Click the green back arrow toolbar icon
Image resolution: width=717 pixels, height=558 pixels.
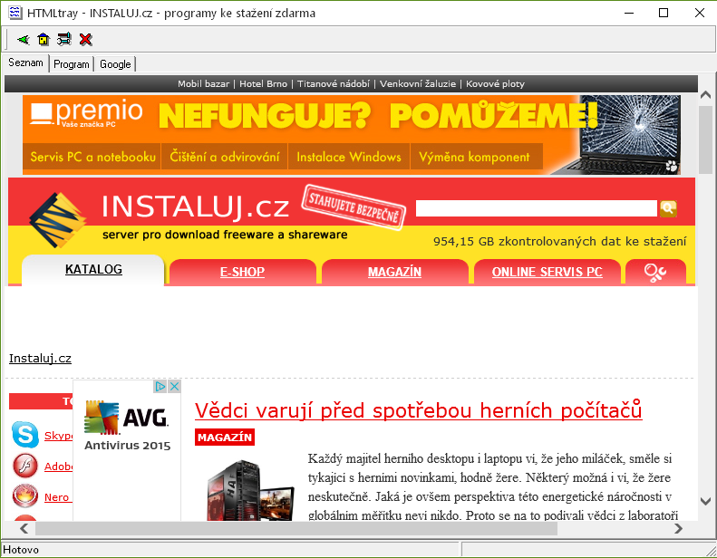point(23,39)
